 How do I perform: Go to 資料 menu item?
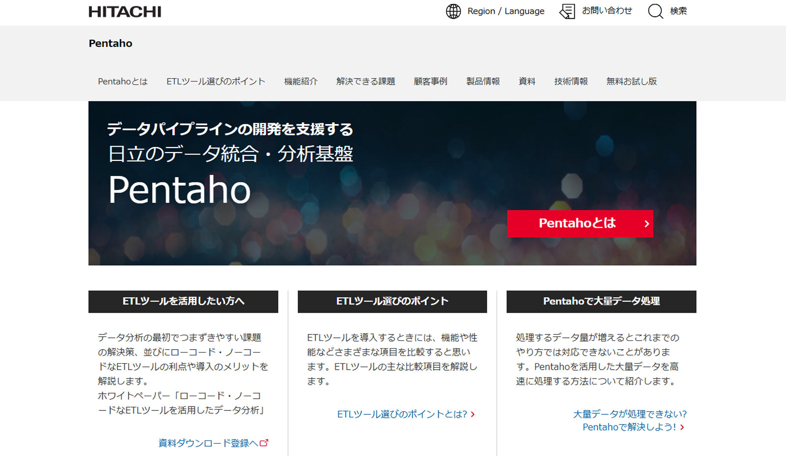coord(527,81)
